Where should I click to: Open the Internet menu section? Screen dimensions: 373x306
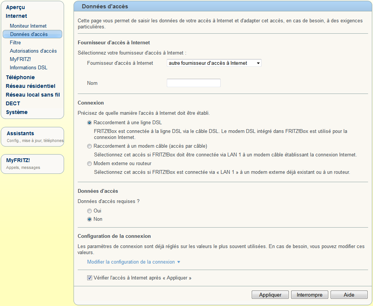[x=16, y=16]
